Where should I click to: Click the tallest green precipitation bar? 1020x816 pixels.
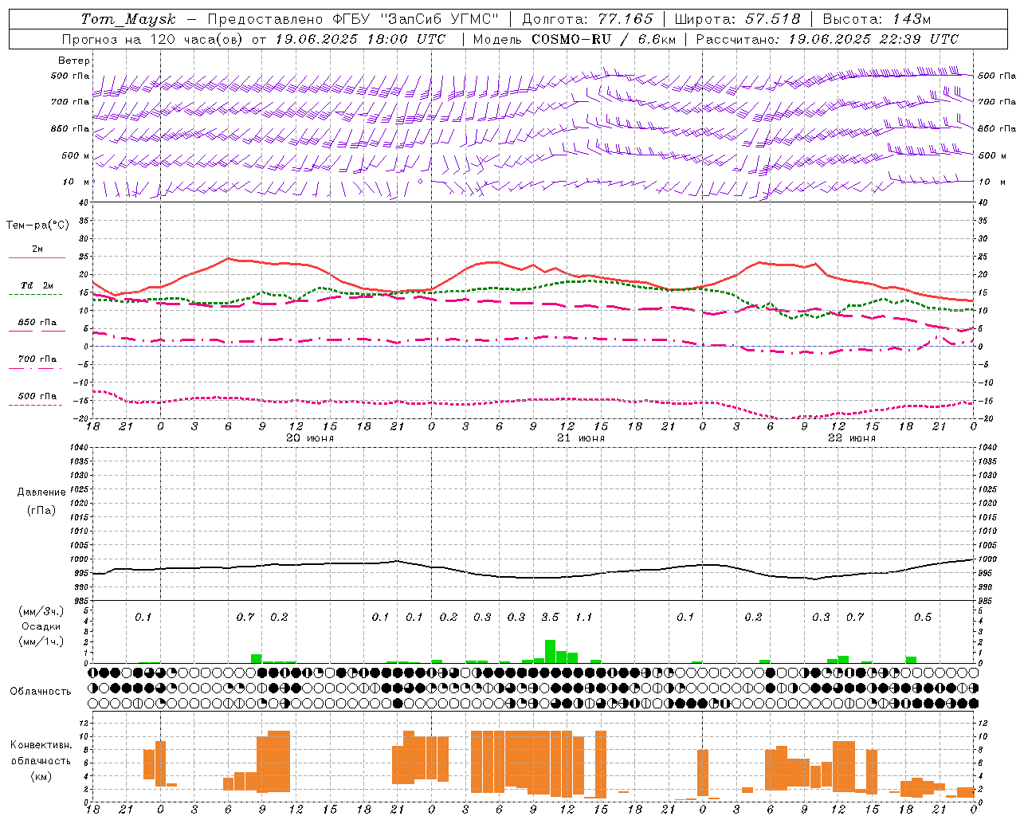pyautogui.click(x=550, y=651)
